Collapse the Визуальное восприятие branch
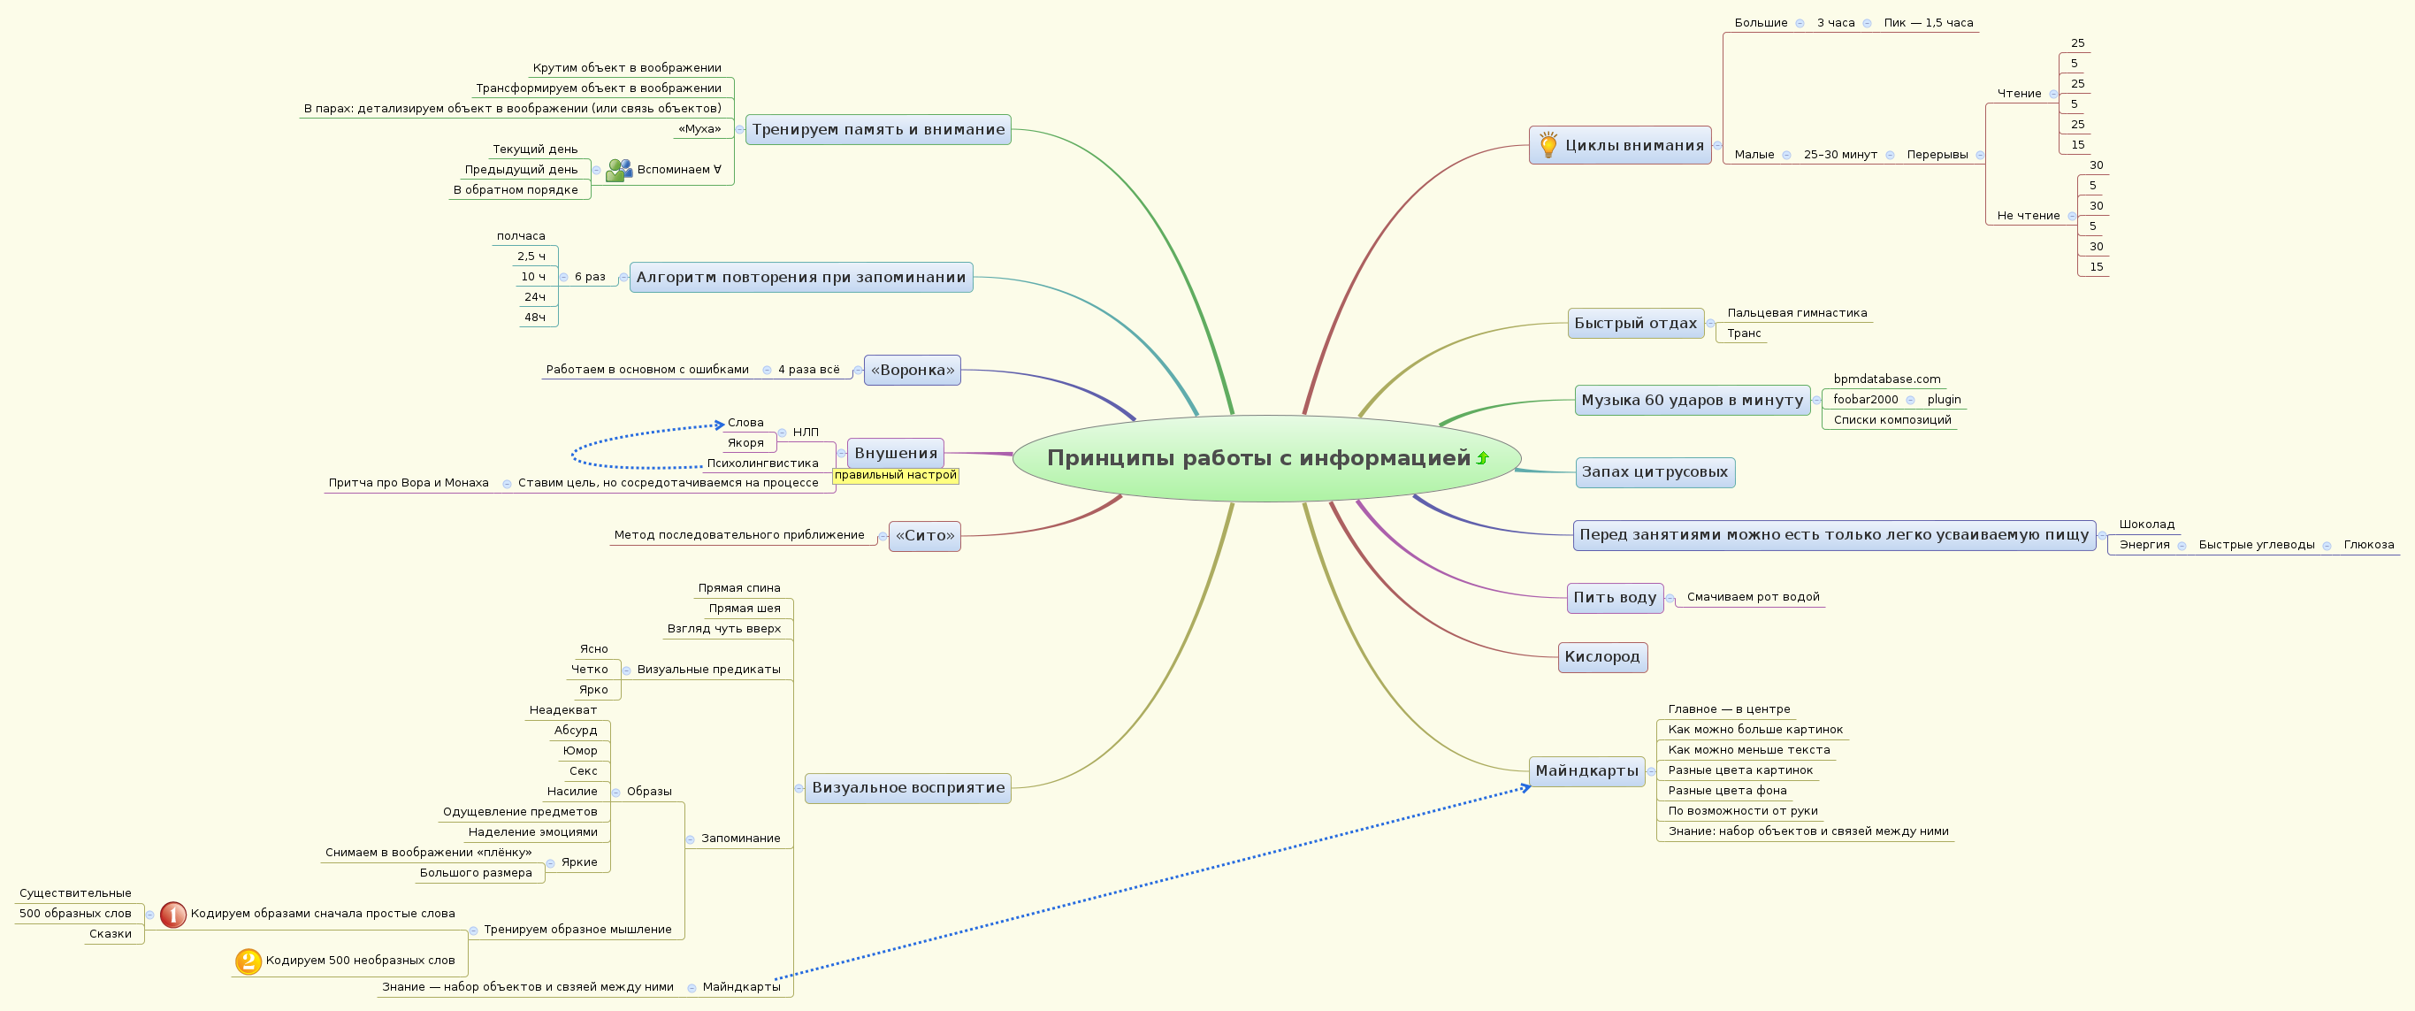The width and height of the screenshot is (2415, 1011). pyautogui.click(x=799, y=789)
